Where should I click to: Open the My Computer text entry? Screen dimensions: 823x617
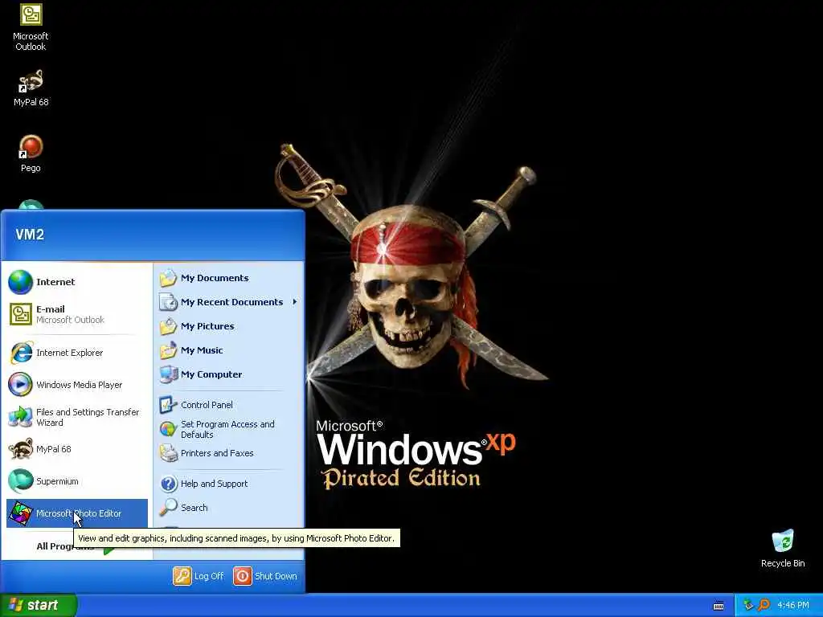211,374
